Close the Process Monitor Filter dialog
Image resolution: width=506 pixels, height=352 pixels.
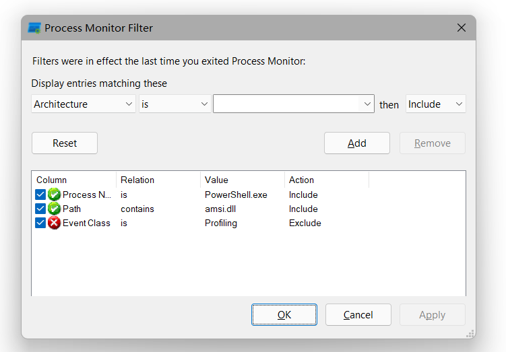[x=462, y=28]
